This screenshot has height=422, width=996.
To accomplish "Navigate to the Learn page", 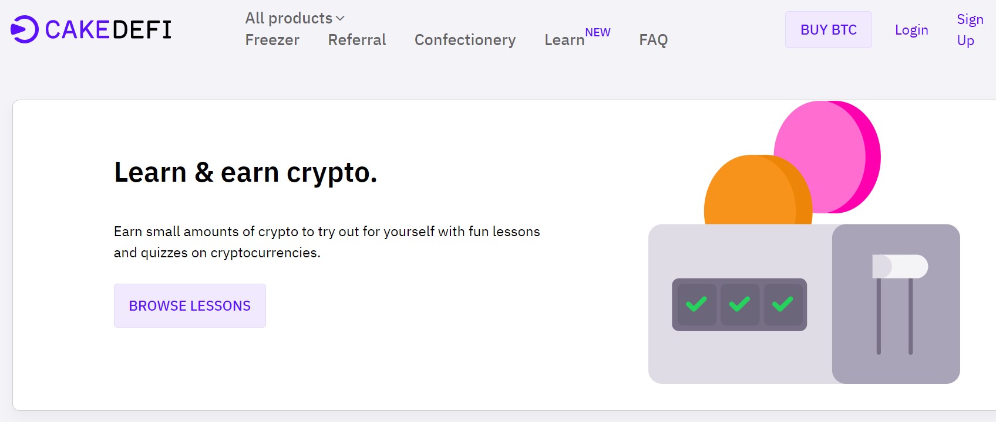I will tap(564, 40).
